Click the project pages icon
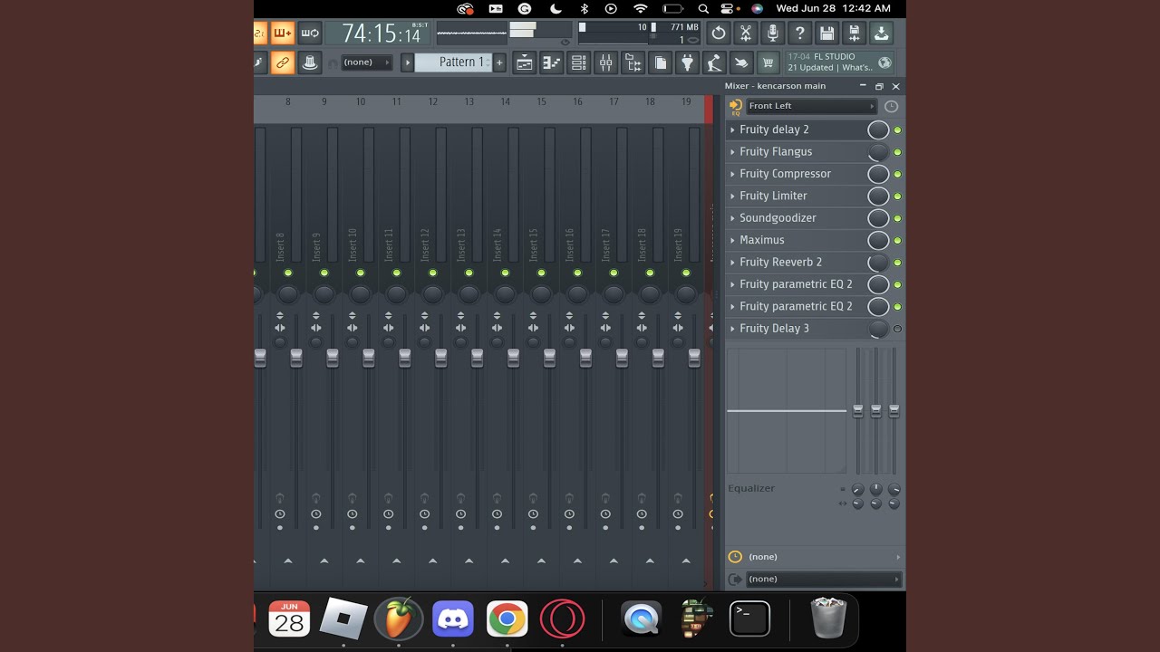Image resolution: width=1160 pixels, height=652 pixels. pos(660,62)
